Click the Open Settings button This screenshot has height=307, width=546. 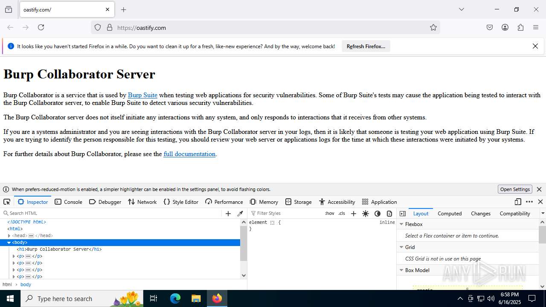point(515,189)
